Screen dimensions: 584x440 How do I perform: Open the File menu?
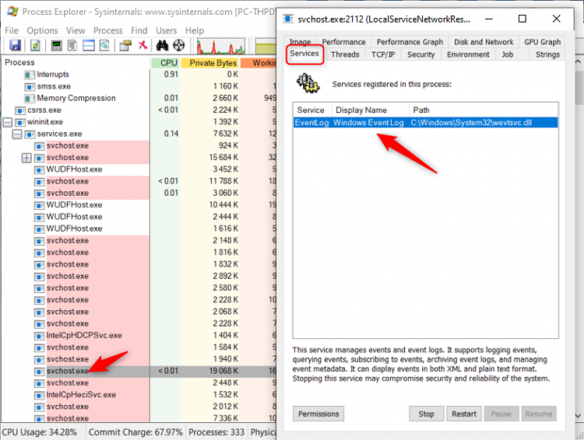12,30
